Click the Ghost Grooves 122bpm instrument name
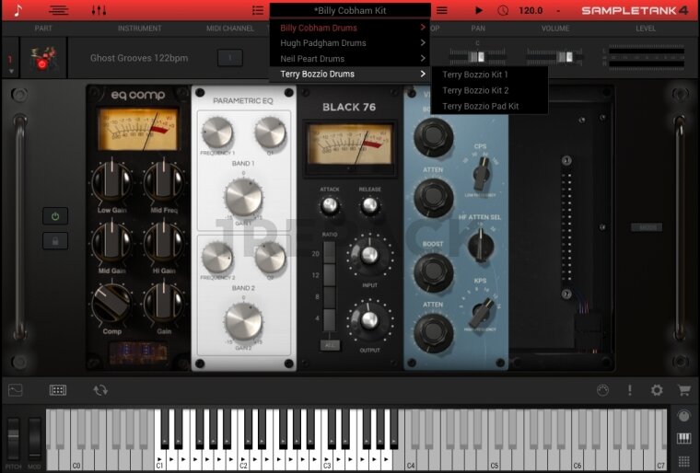Image resolution: width=700 pixels, height=473 pixels. pos(139,58)
